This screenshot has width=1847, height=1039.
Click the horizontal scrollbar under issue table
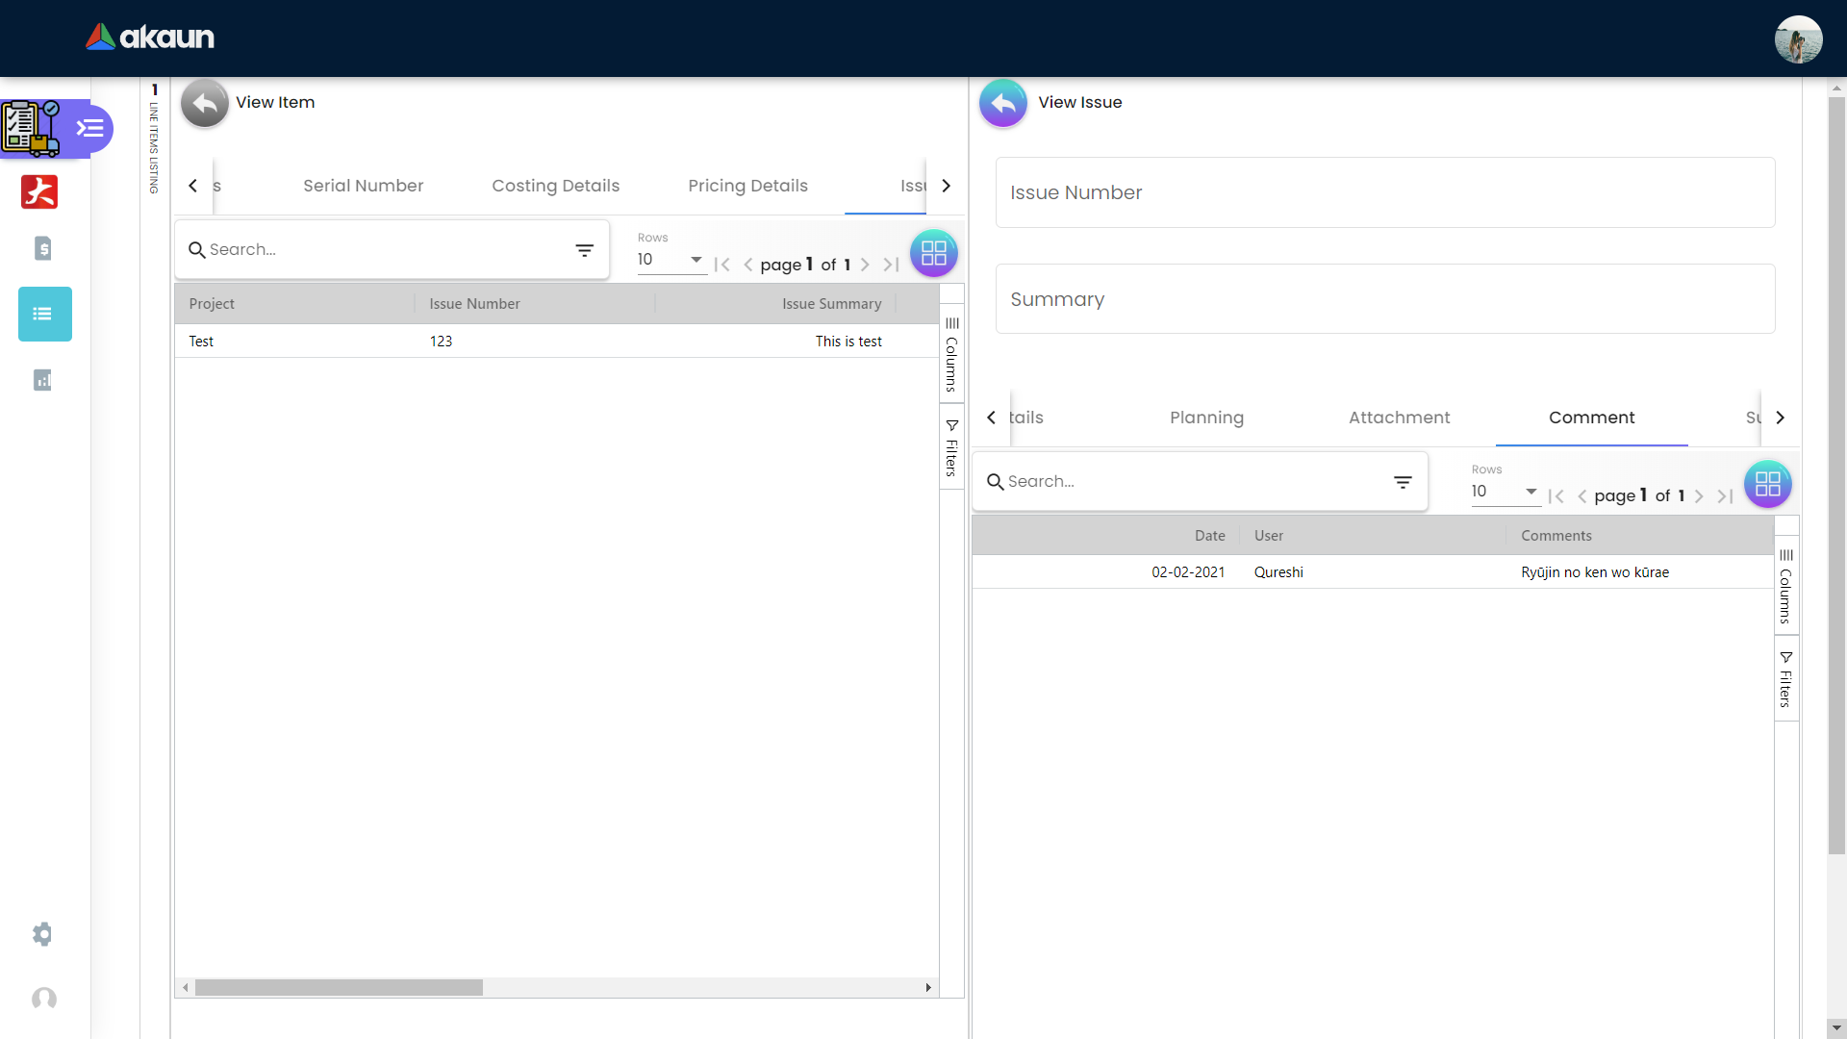point(339,988)
